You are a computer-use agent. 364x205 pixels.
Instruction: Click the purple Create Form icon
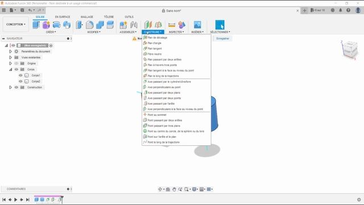pos(46,24)
